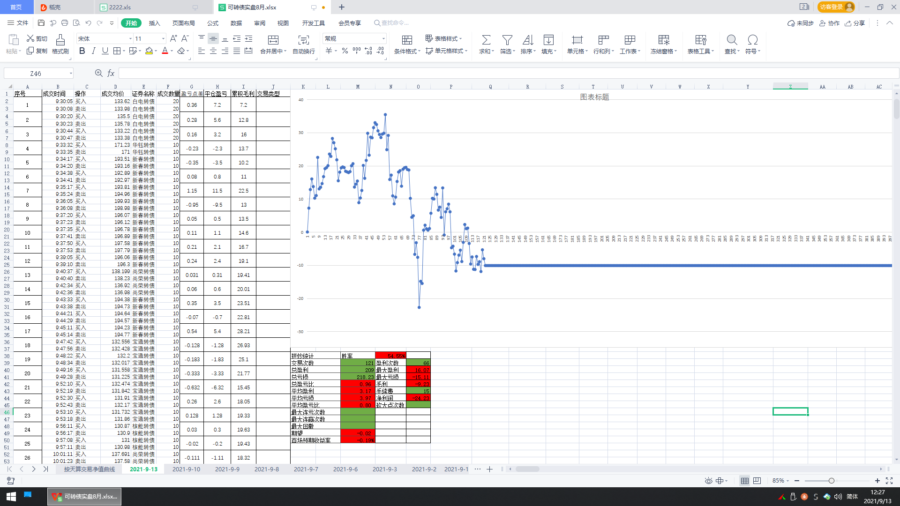Screen dimensions: 900x506
Task: Open the File (文件) menu
Action: tap(18, 23)
